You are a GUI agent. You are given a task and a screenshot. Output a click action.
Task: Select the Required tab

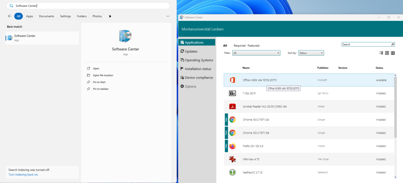click(239, 45)
